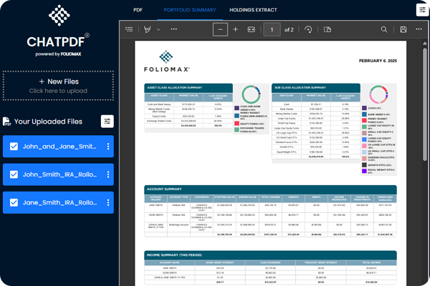Click the Foliomax logo in the document
The image size is (430, 286).
(x=166, y=61)
